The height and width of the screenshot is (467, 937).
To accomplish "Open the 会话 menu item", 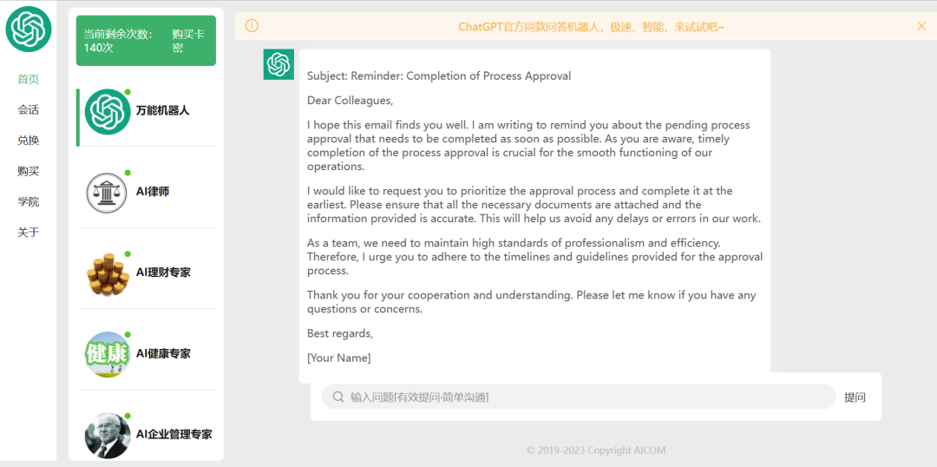I will tap(28, 110).
